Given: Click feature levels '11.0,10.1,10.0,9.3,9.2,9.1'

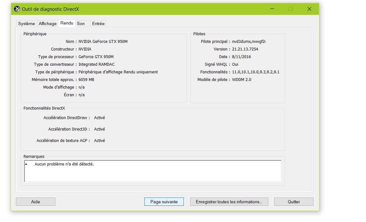Looking at the screenshot, I should tap(256, 72).
